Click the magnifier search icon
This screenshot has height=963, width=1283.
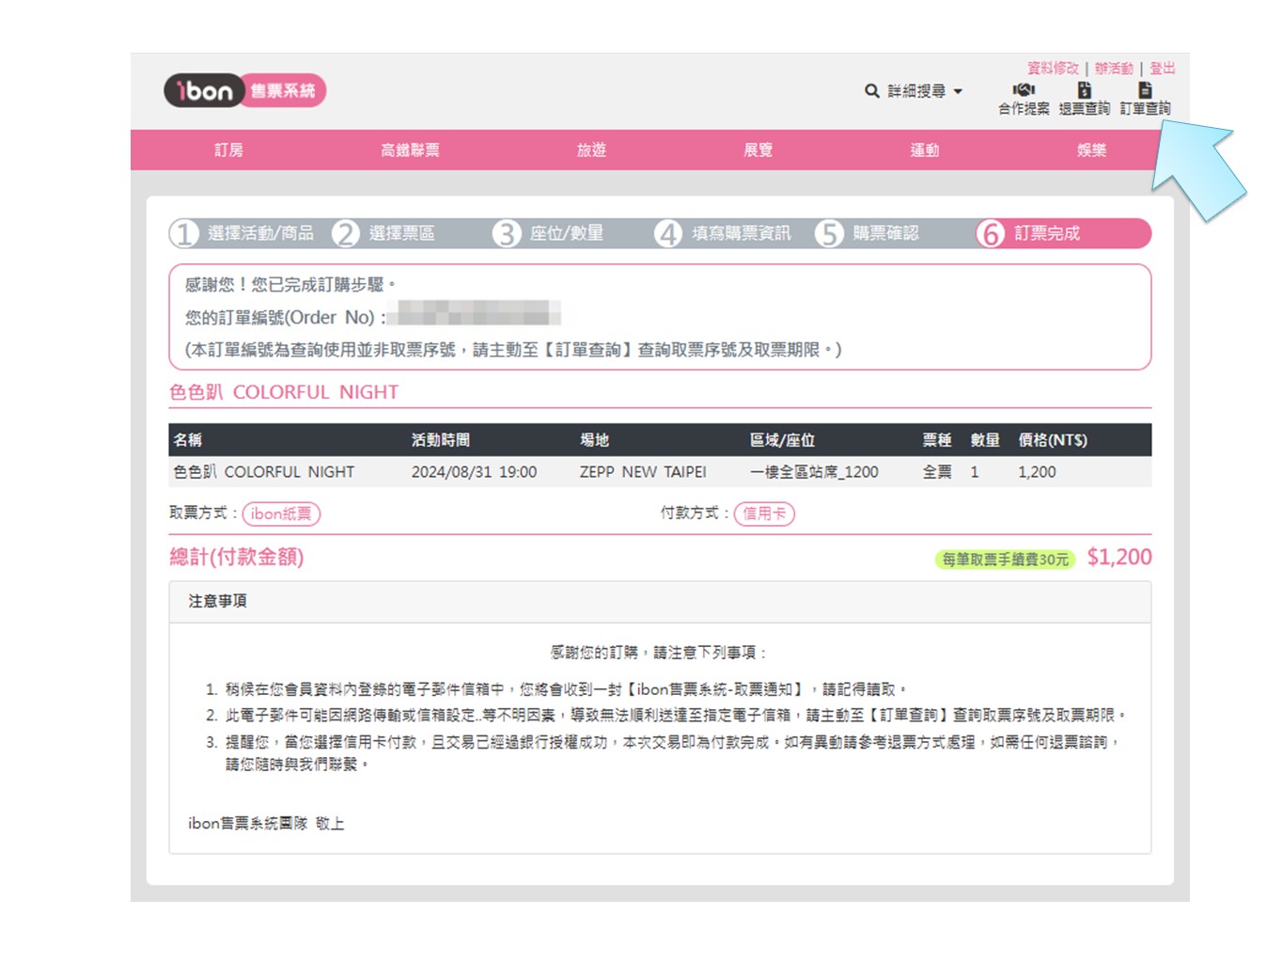[x=872, y=91]
